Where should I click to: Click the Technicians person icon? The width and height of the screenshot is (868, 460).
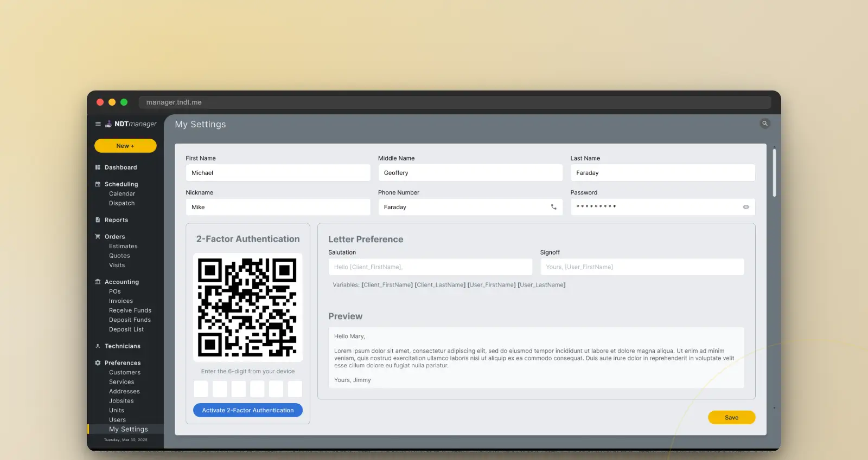98,346
